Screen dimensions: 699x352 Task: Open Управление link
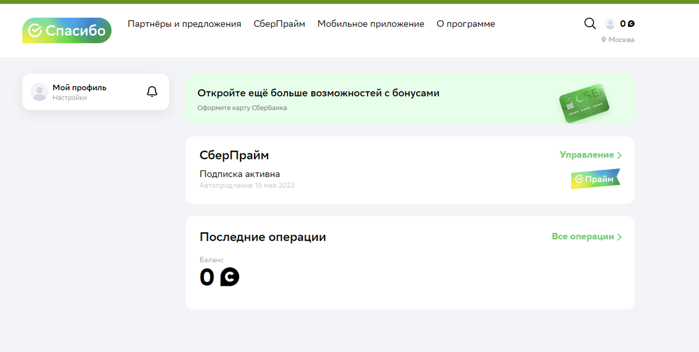587,155
